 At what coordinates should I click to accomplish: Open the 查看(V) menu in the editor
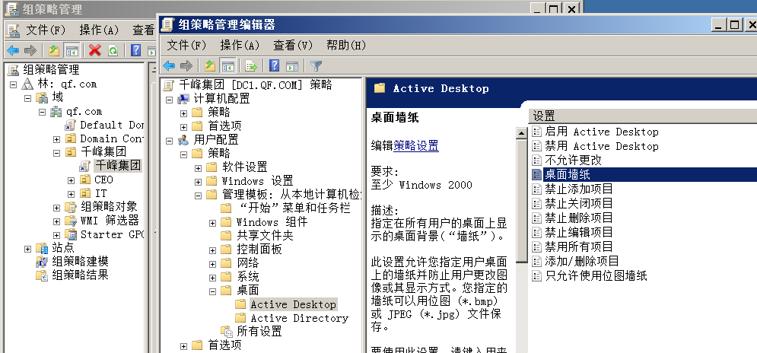click(x=293, y=46)
